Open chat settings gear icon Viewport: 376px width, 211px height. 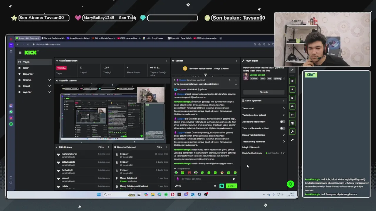(x=215, y=186)
